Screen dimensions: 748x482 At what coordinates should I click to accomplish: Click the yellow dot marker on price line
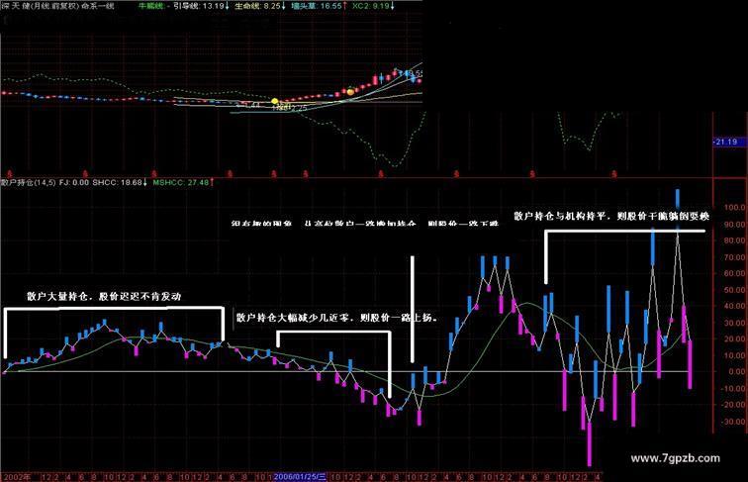tap(274, 101)
